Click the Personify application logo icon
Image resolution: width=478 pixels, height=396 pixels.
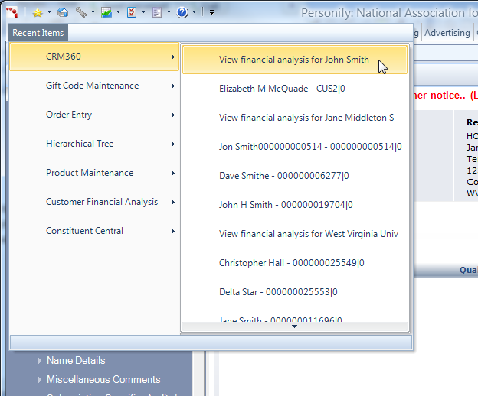tap(11, 12)
